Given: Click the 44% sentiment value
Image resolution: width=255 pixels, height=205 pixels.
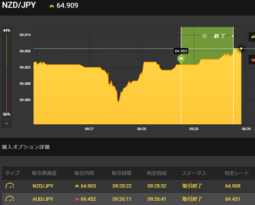Looking at the screenshot, I should click(6, 30).
